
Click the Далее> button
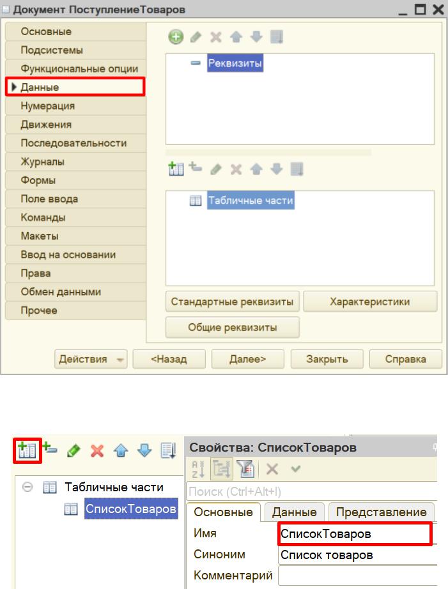point(248,359)
